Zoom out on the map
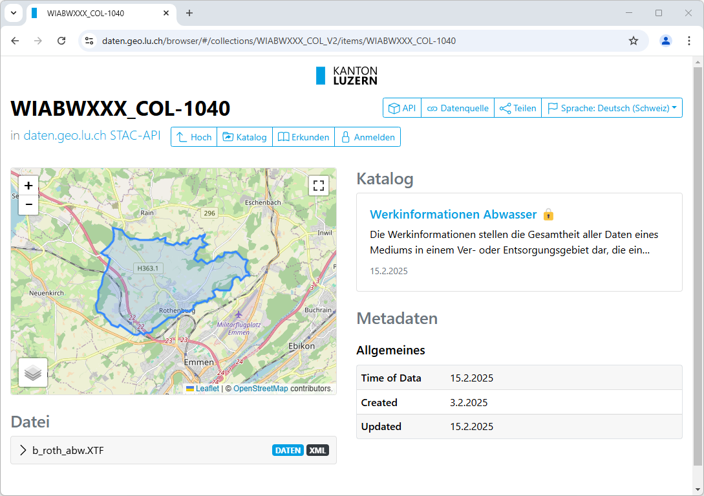This screenshot has height=496, width=704. point(28,205)
